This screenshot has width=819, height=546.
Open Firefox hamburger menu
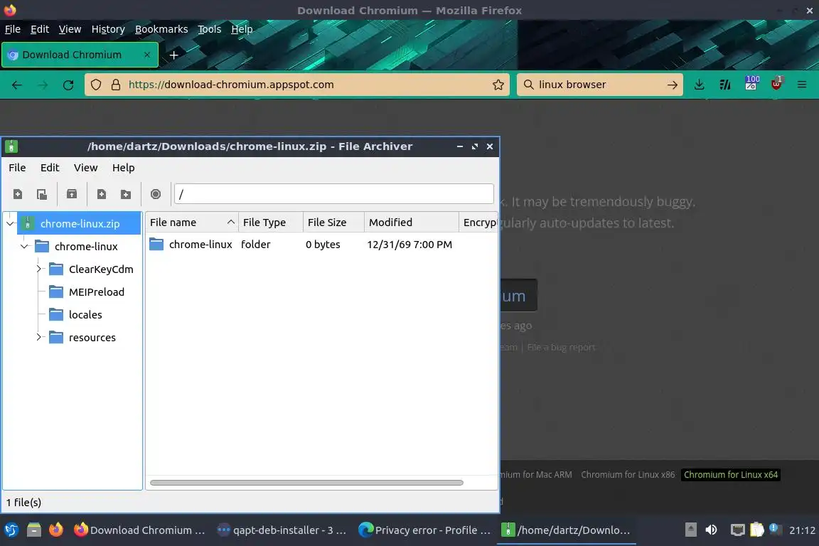pos(802,85)
